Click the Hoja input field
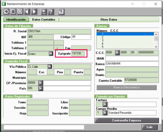 [38, 113]
